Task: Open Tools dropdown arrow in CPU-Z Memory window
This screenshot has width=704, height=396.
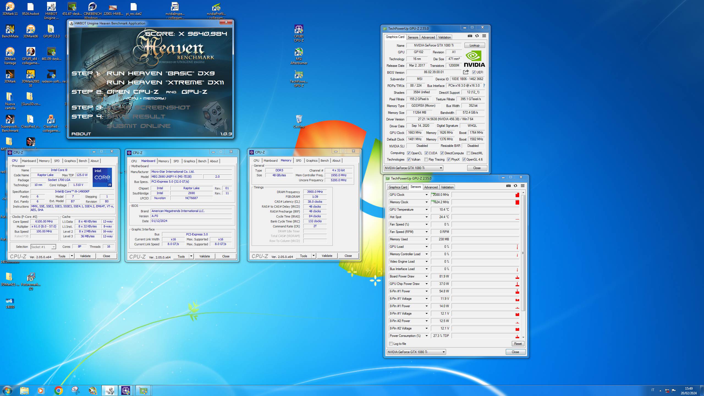Action: coord(313,256)
